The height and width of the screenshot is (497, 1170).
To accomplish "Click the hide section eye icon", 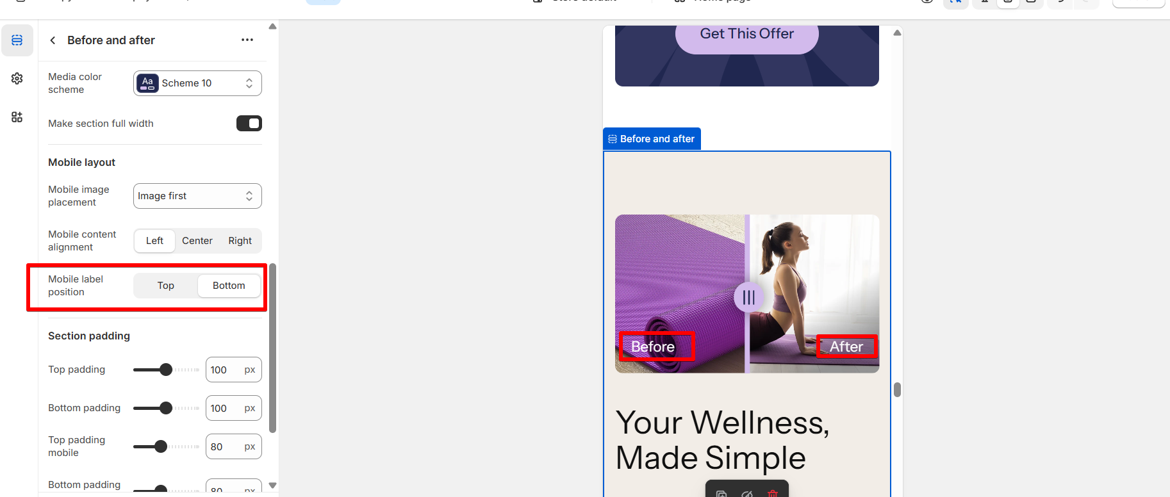I will pos(747,493).
